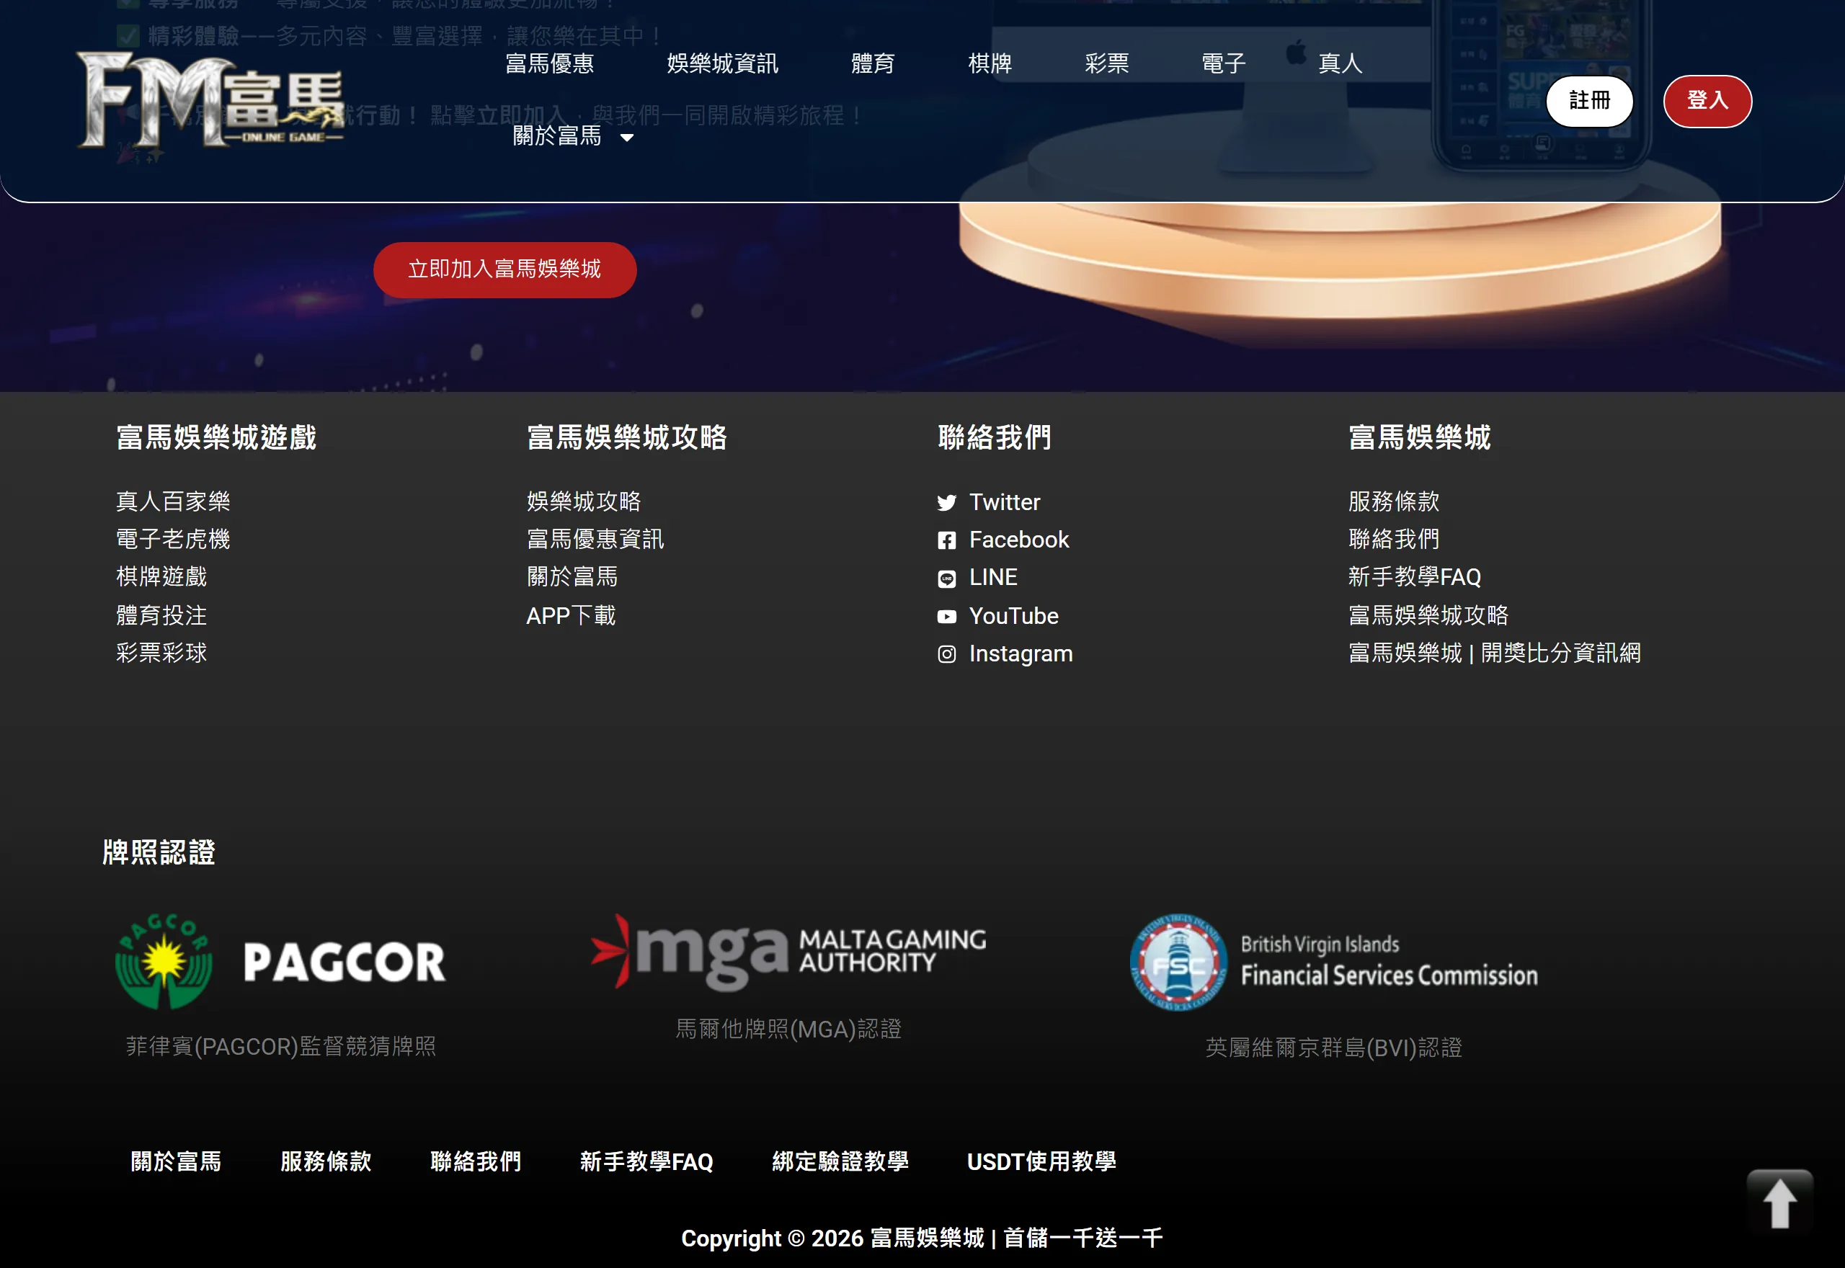Click 新手教學FAQ in the bottom footer bar
This screenshot has width=1845, height=1268.
[646, 1162]
